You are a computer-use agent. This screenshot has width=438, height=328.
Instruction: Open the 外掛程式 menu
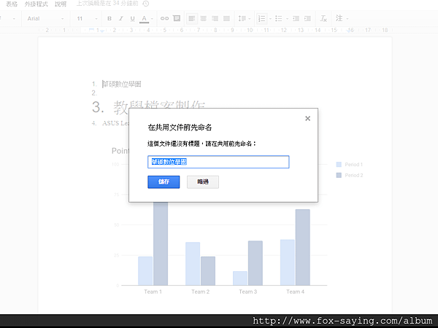point(36,4)
